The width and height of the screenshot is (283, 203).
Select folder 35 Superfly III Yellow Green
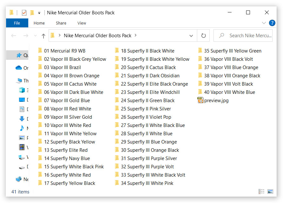(x=230, y=51)
